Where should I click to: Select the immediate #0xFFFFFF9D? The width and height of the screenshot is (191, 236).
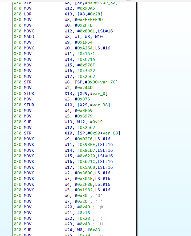pos(89,20)
